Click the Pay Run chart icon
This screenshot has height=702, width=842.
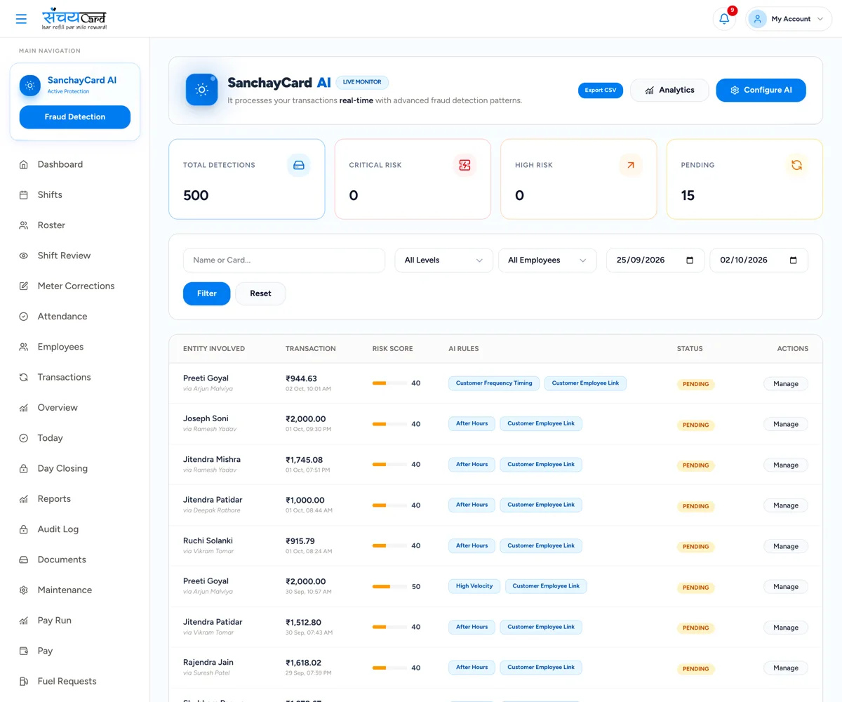coord(23,621)
